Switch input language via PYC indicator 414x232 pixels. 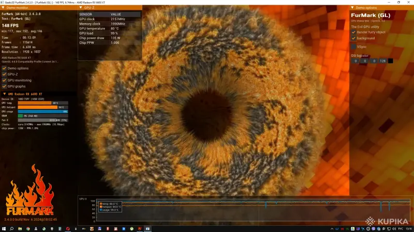tap(401, 229)
